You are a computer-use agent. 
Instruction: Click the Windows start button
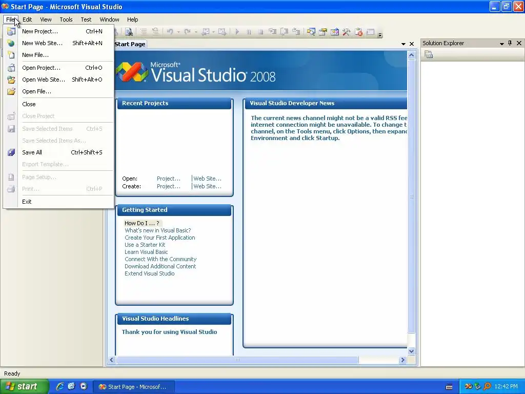click(x=25, y=386)
